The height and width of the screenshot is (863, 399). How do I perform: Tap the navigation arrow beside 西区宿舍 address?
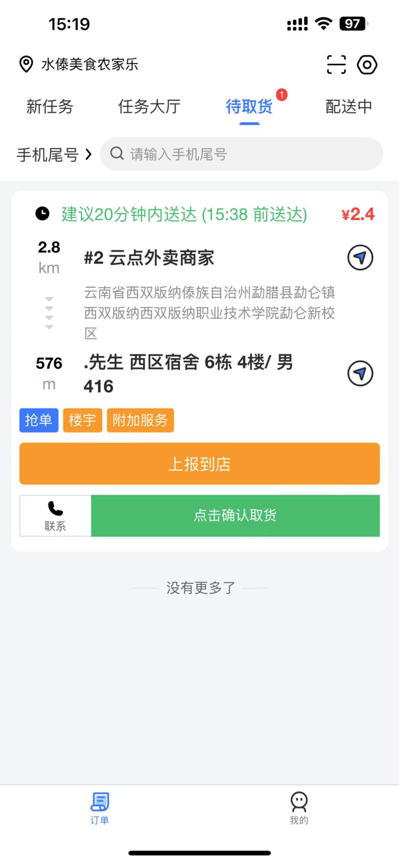(x=359, y=373)
